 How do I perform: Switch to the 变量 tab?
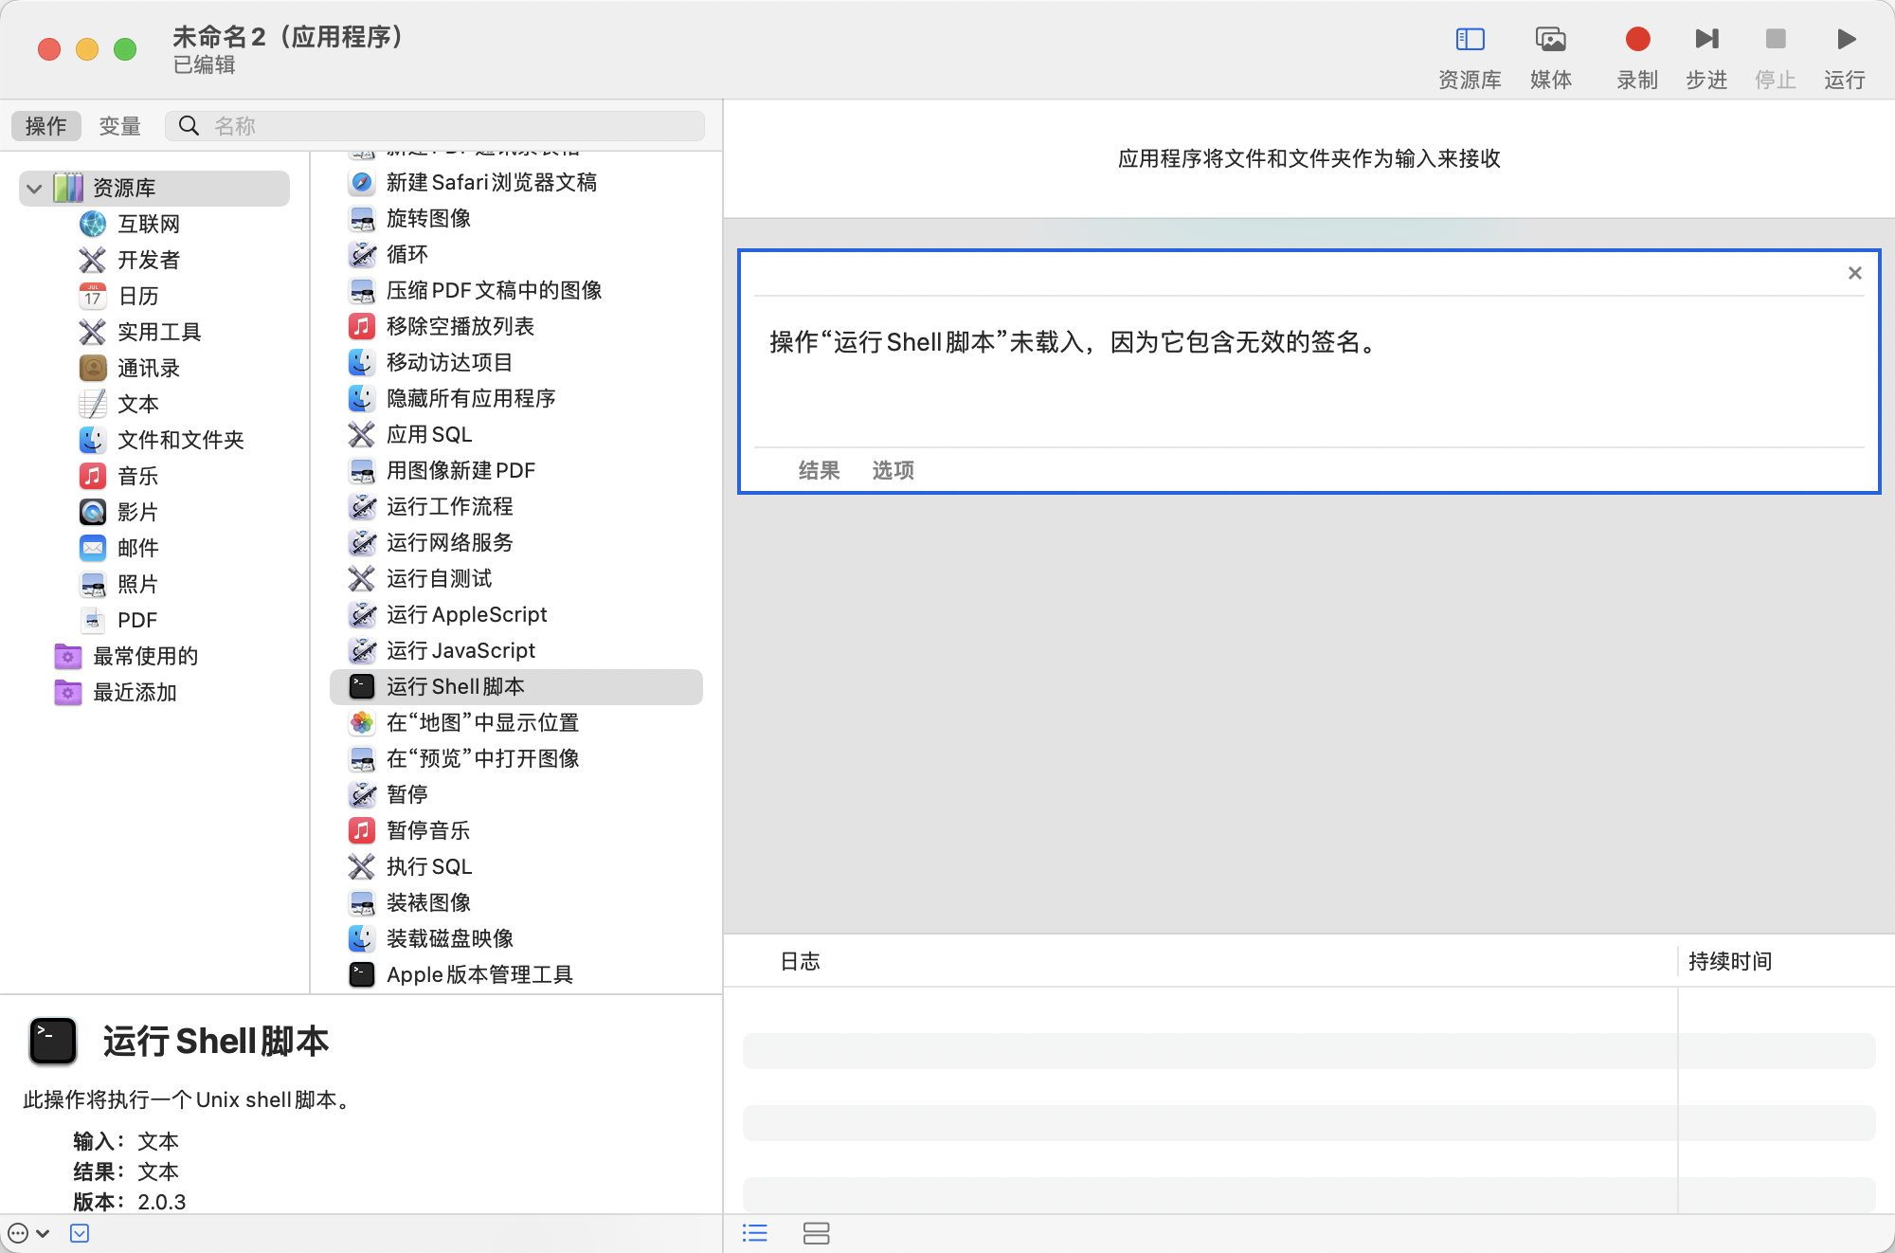pyautogui.click(x=119, y=126)
